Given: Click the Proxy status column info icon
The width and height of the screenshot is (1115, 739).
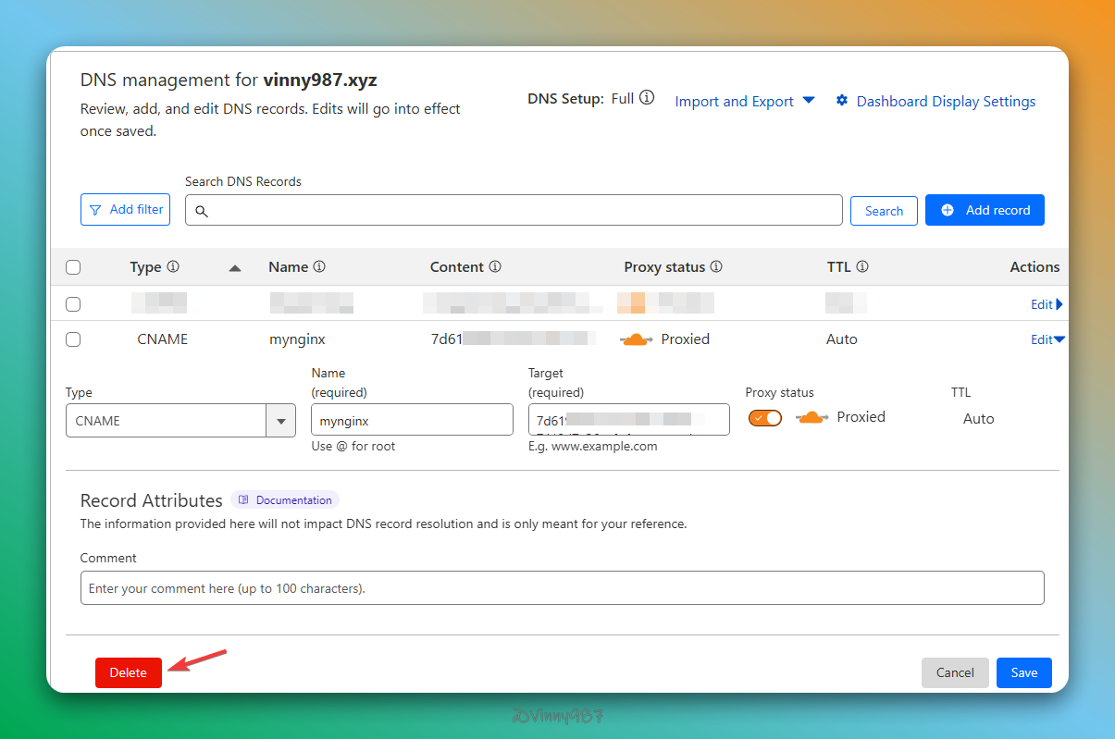Looking at the screenshot, I should 716,266.
